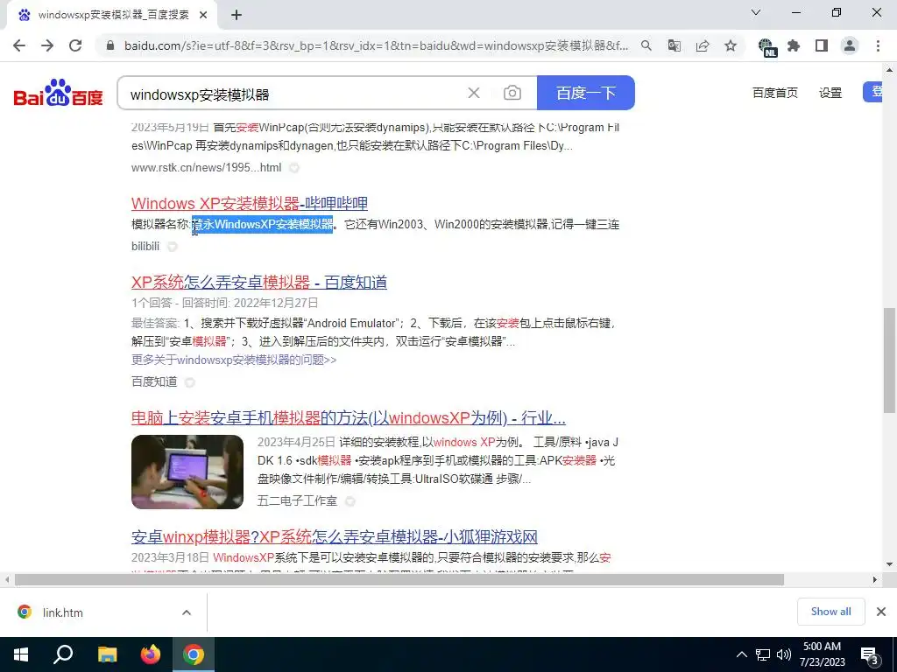Open the www.rstk.cn/news/1995...html source link

pos(206,167)
